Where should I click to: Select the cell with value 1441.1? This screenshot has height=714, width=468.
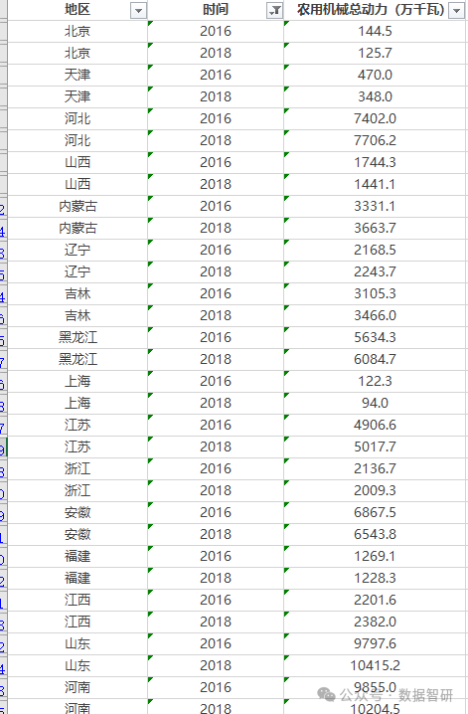375,184
